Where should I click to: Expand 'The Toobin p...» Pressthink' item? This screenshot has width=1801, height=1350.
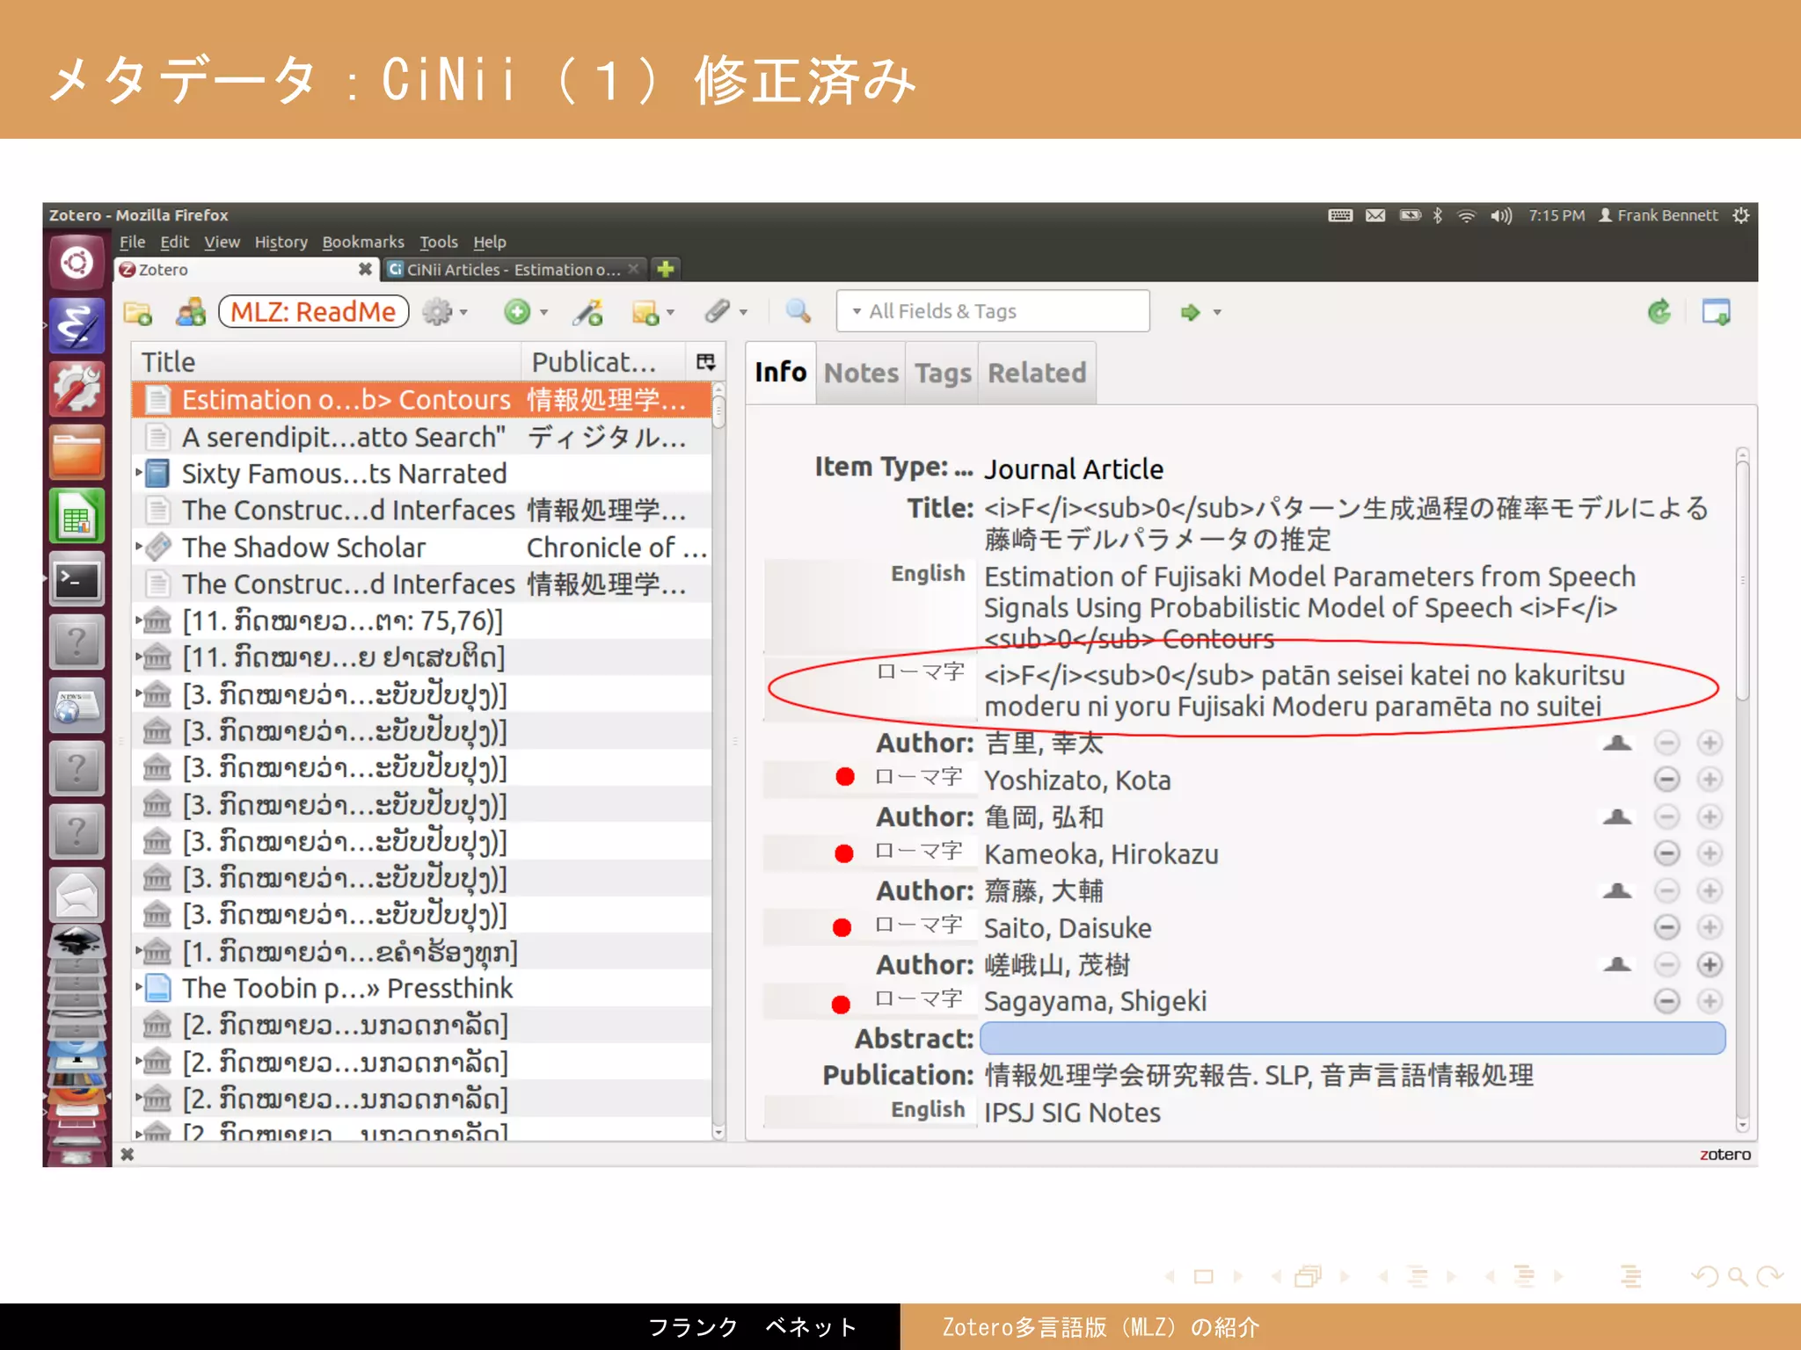[x=139, y=988]
